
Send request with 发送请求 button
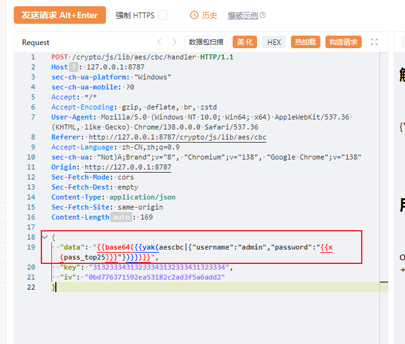(60, 15)
